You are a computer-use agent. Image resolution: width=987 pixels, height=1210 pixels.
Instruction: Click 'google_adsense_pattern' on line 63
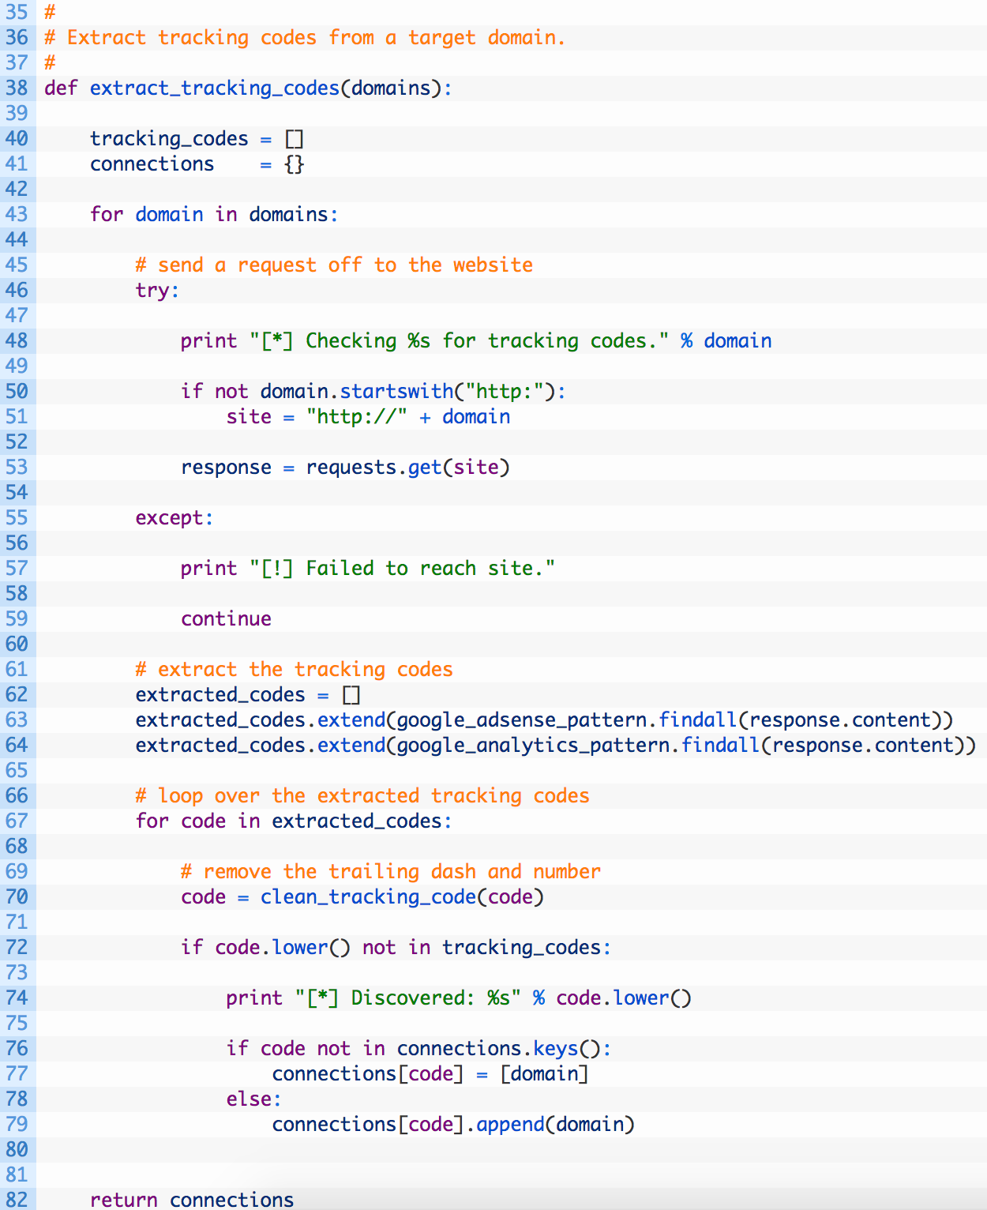(522, 720)
